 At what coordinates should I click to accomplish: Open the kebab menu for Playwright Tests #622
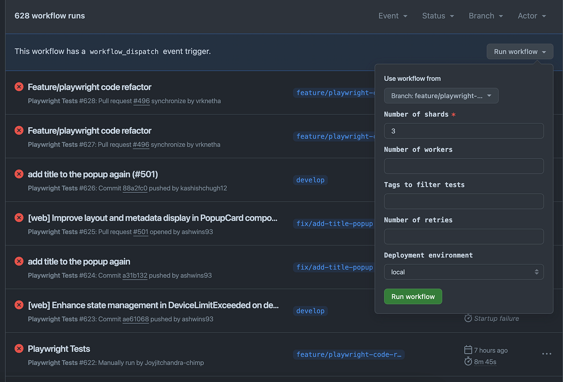click(x=546, y=354)
